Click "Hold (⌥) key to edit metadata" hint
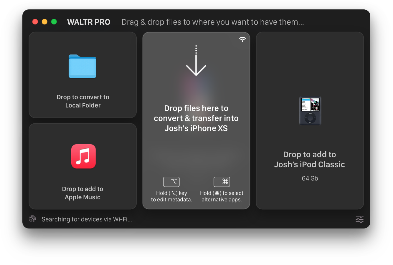 pyautogui.click(x=171, y=196)
